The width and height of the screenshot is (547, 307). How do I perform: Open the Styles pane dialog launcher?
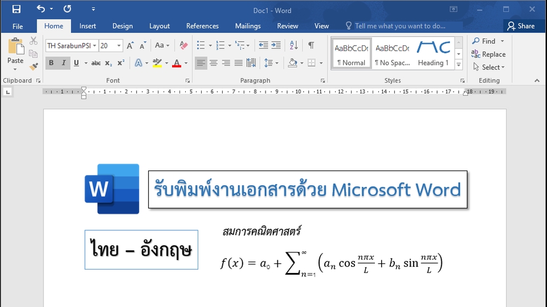coord(462,81)
